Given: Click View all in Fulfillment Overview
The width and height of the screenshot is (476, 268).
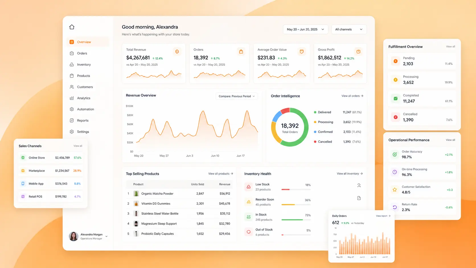Looking at the screenshot, I should (450, 47).
